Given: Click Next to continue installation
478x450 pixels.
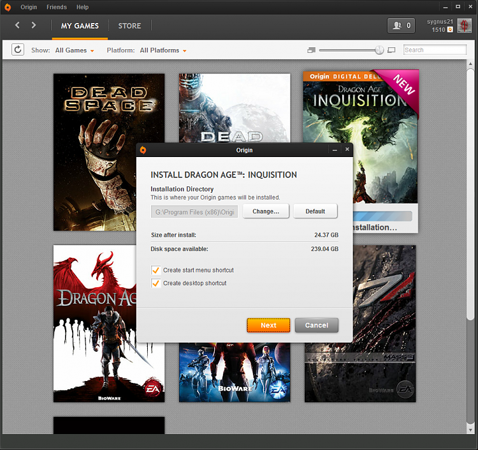Looking at the screenshot, I should pyautogui.click(x=268, y=326).
